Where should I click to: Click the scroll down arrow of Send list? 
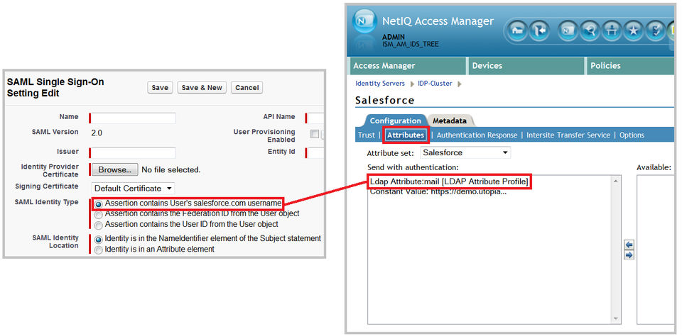[615, 319]
